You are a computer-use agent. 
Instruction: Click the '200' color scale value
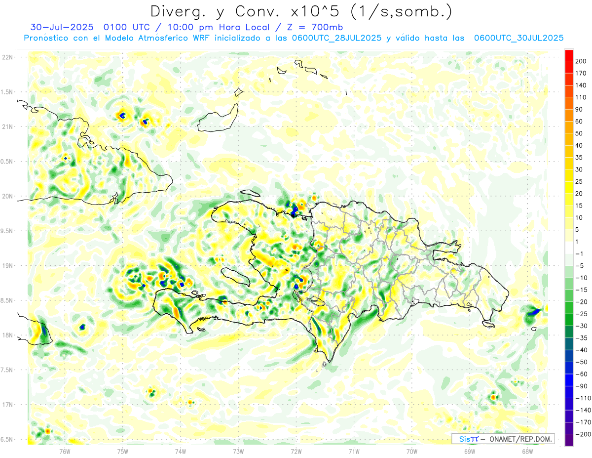581,61
